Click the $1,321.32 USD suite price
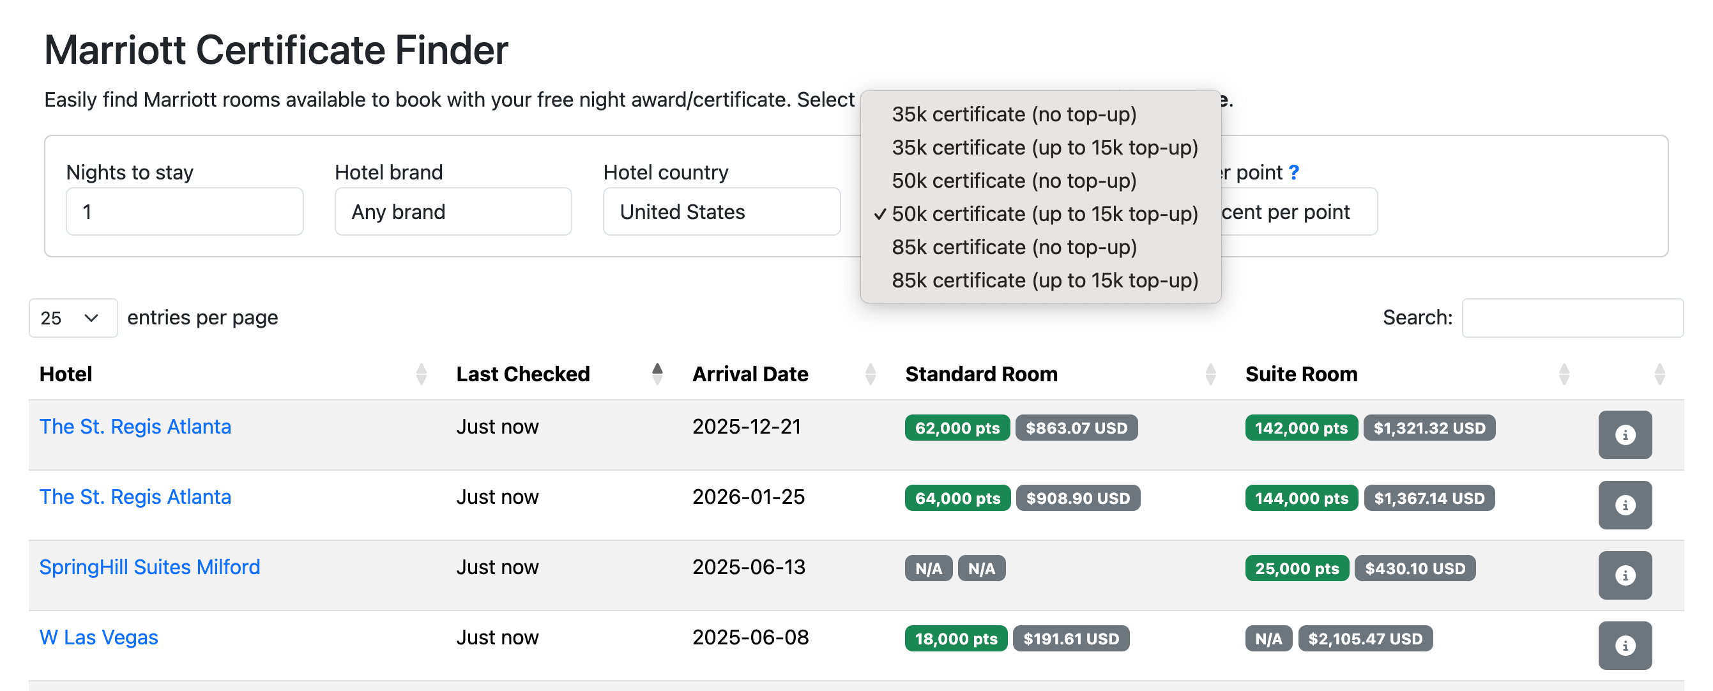The width and height of the screenshot is (1713, 691). [1429, 428]
